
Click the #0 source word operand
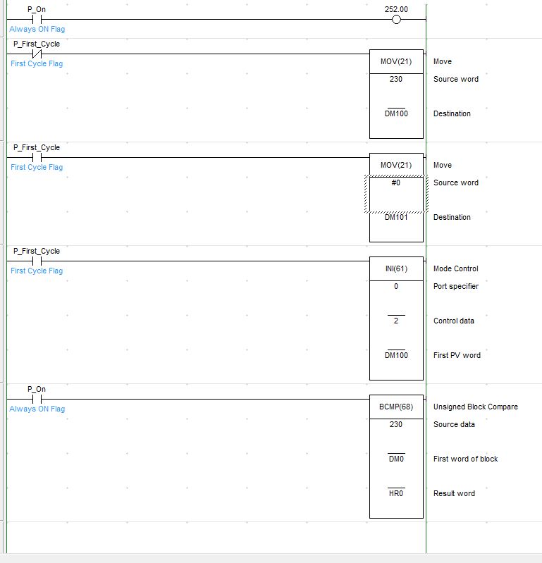point(396,183)
